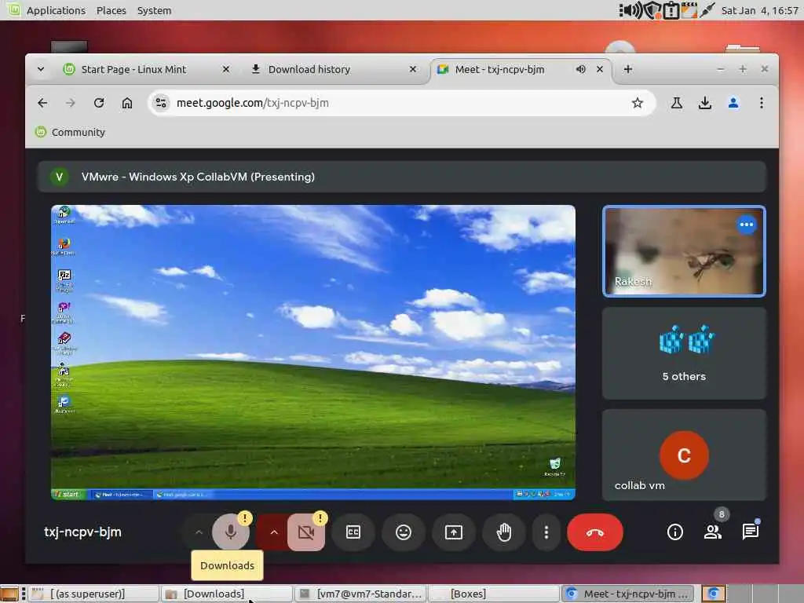Click the Sat Jan 4, 16:57 clock
Image resolution: width=804 pixels, height=603 pixels.
759,10
